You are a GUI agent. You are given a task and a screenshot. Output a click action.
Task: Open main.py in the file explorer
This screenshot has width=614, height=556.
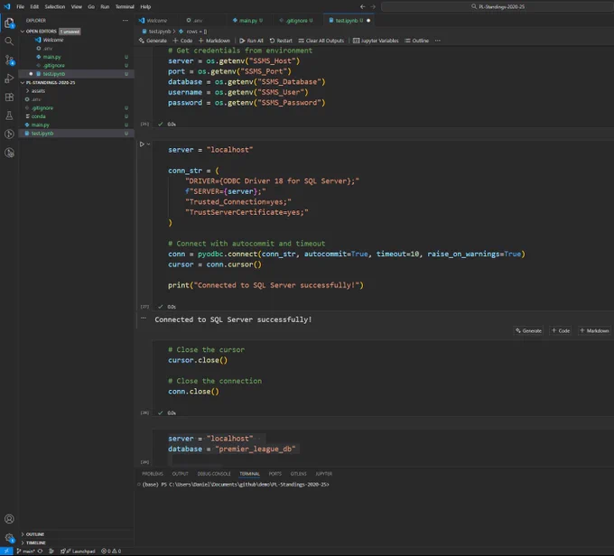coord(41,125)
